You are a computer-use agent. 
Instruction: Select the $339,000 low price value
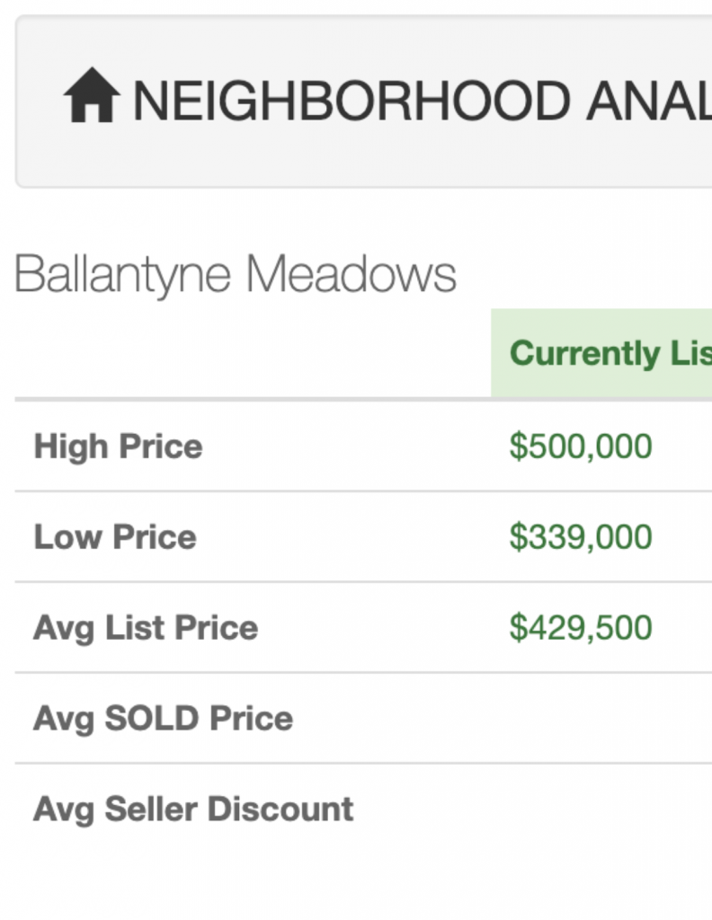pos(581,536)
